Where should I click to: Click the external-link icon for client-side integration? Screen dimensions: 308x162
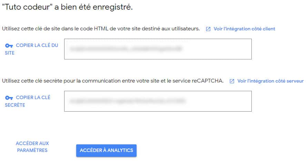tap(208, 29)
